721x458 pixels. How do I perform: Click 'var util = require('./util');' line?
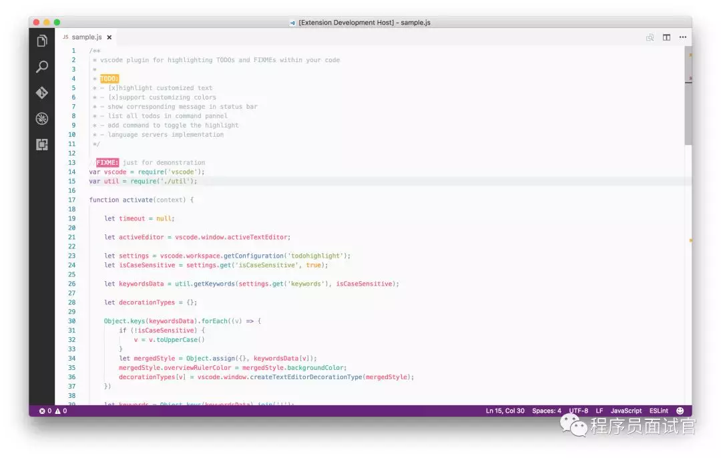(x=143, y=181)
